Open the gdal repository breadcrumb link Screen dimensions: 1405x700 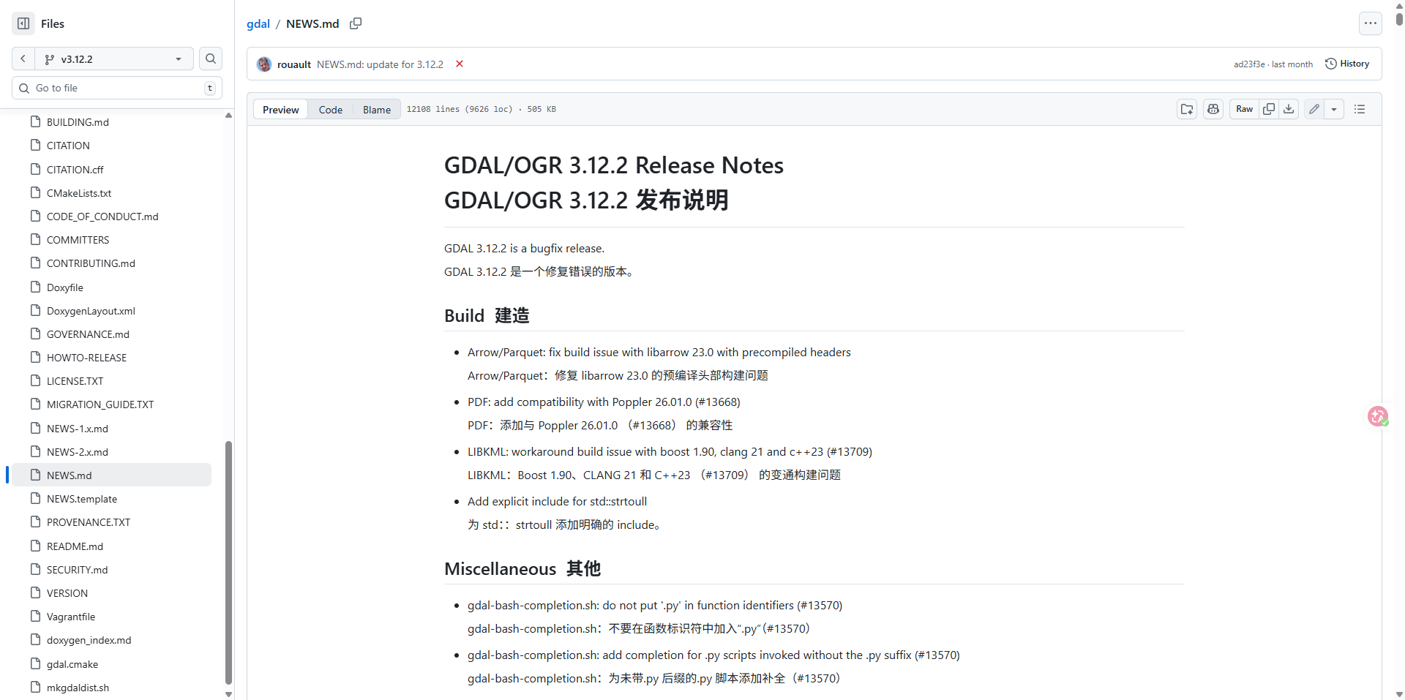pyautogui.click(x=258, y=23)
